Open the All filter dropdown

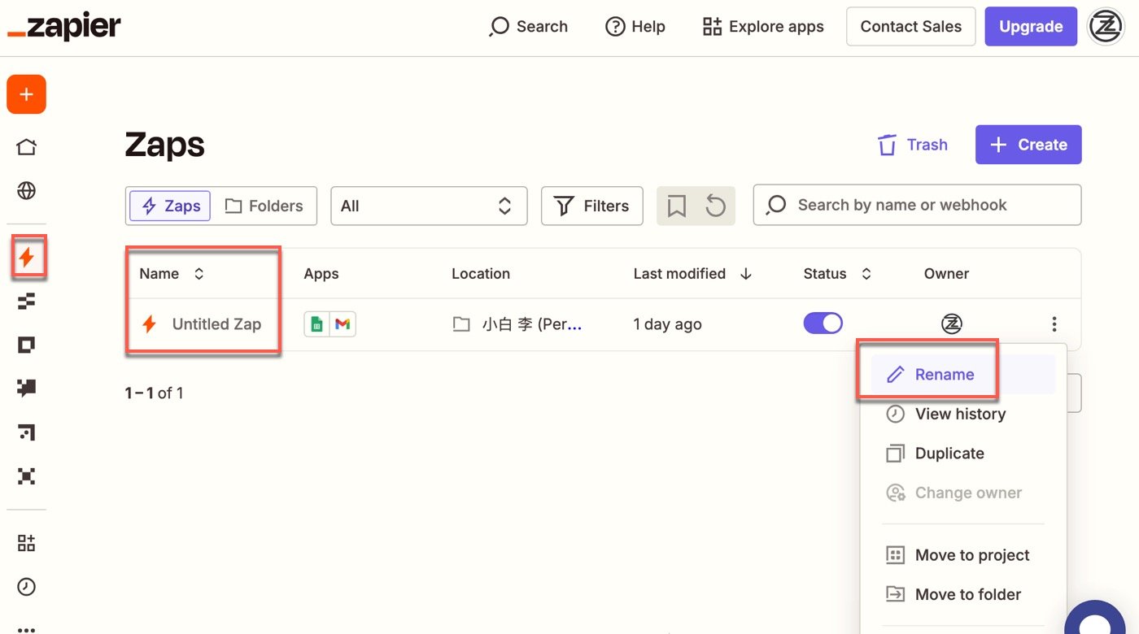(x=429, y=206)
